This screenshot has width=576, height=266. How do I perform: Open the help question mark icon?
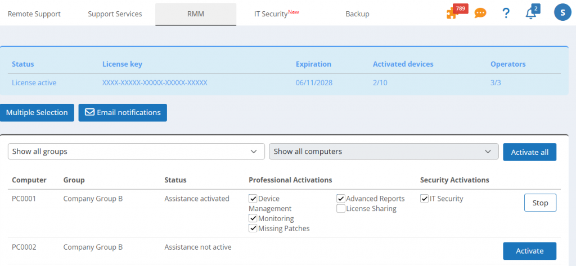[x=506, y=13]
